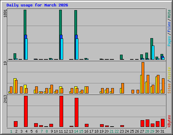The width and height of the screenshot is (173, 135).
Task: Click the orange Sites bar for day 28
Action: tap(148, 84)
